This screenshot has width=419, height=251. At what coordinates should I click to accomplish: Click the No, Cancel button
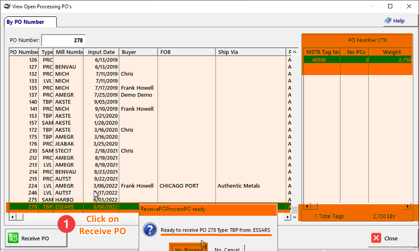227,248
